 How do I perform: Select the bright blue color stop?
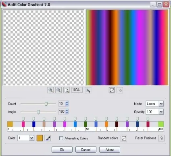75,124
